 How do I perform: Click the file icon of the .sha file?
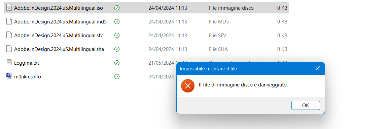pos(9,49)
